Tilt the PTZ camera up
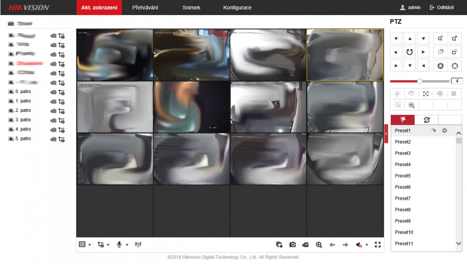The image size is (467, 264). pos(410,38)
